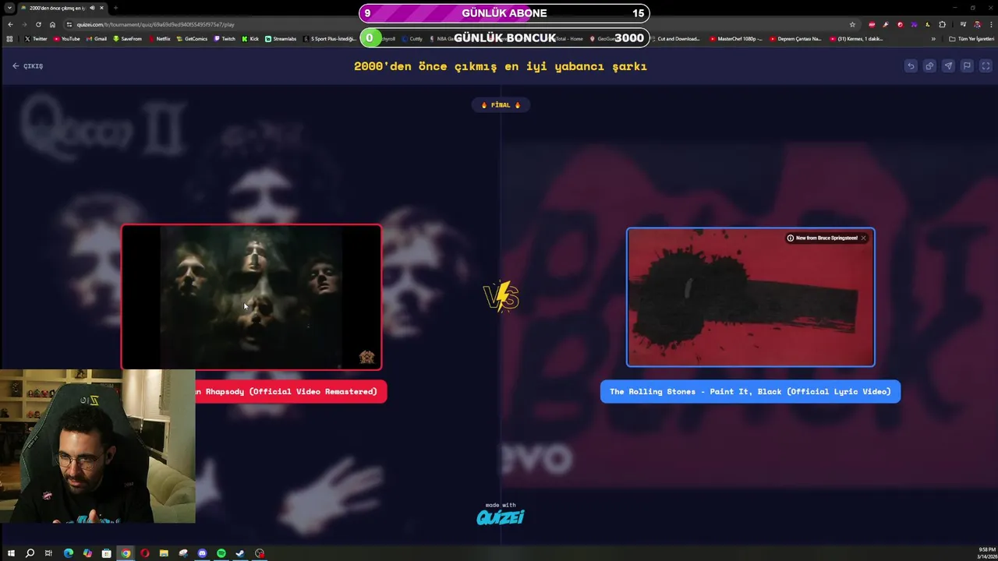
Task: Bookmark this page with star icon
Action: [852, 24]
